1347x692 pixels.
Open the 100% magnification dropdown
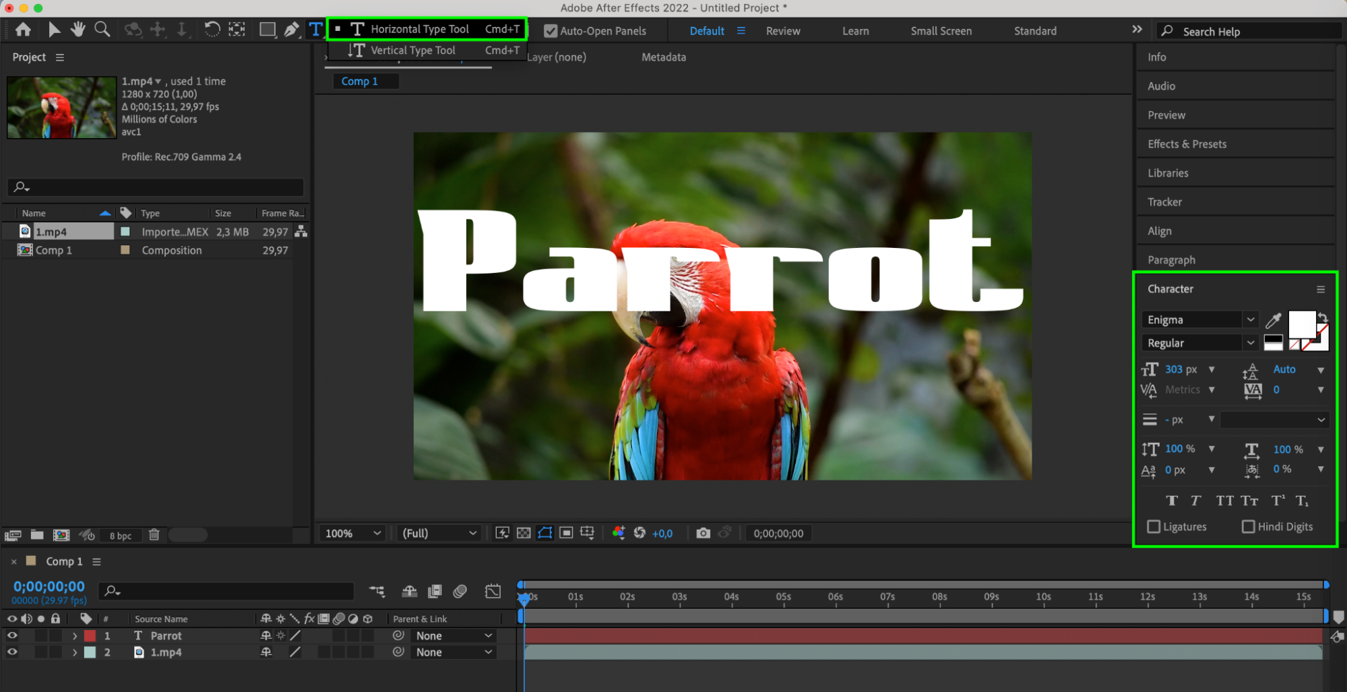pos(353,533)
